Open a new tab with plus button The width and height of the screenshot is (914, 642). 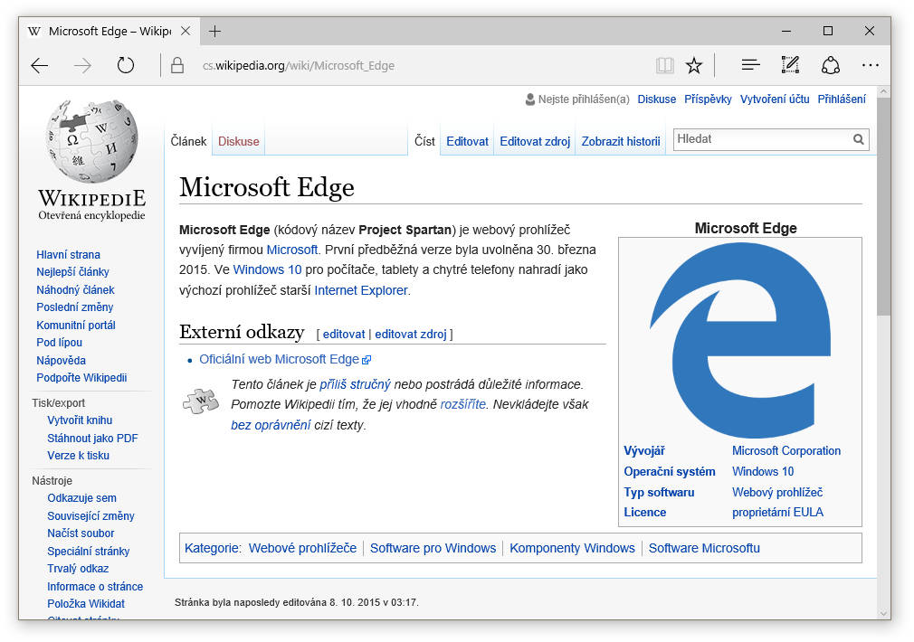click(x=214, y=31)
